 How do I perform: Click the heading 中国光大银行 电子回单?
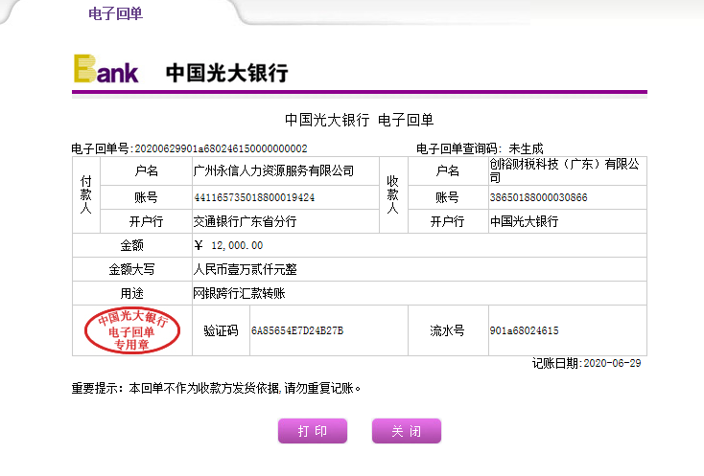coord(359,120)
